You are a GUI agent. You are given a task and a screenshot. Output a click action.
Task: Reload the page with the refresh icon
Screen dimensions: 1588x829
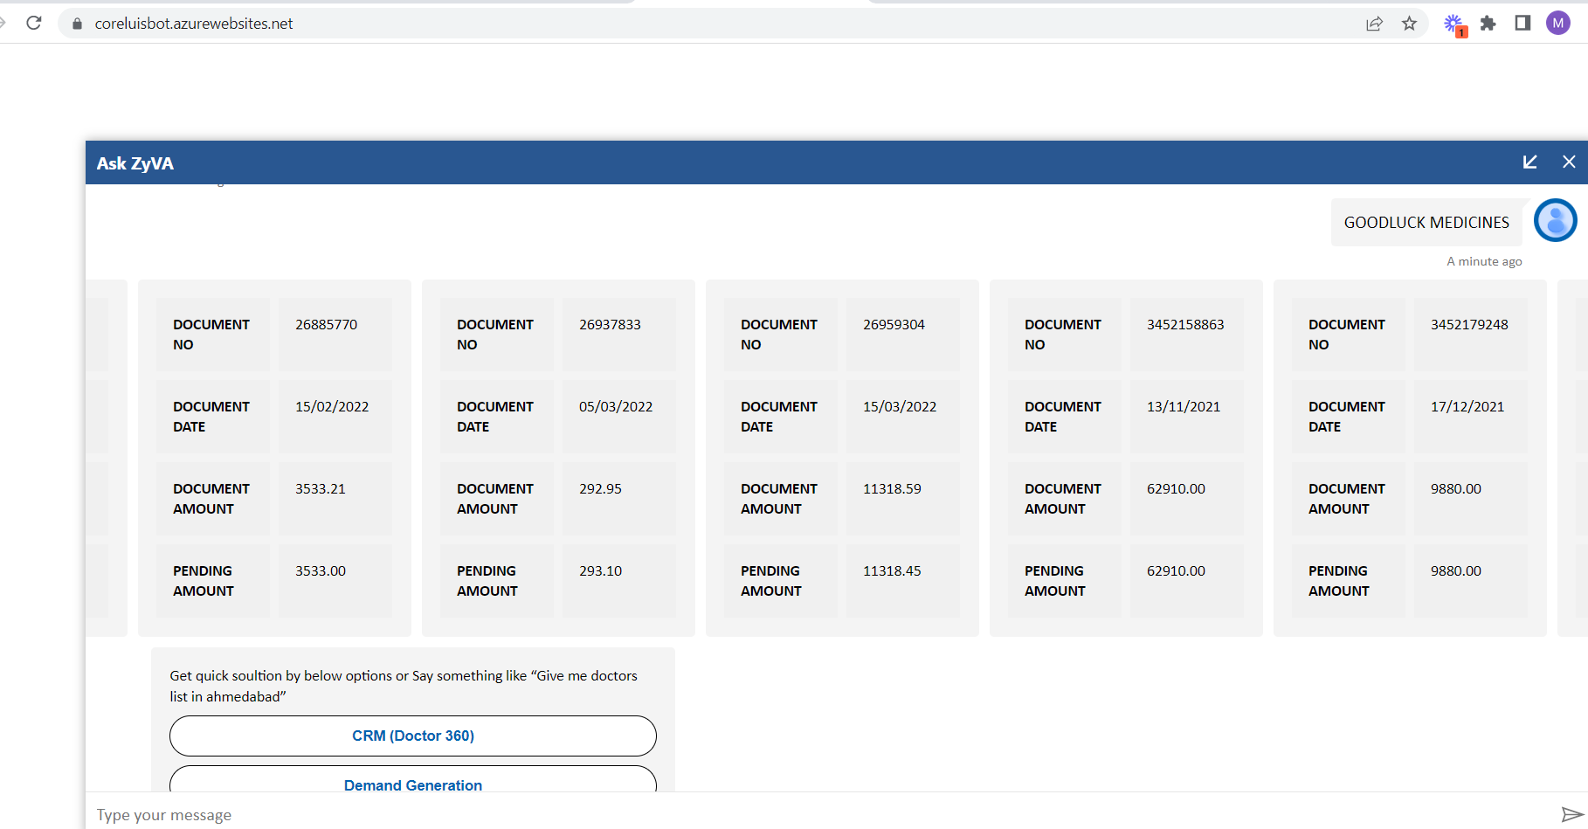(x=34, y=23)
